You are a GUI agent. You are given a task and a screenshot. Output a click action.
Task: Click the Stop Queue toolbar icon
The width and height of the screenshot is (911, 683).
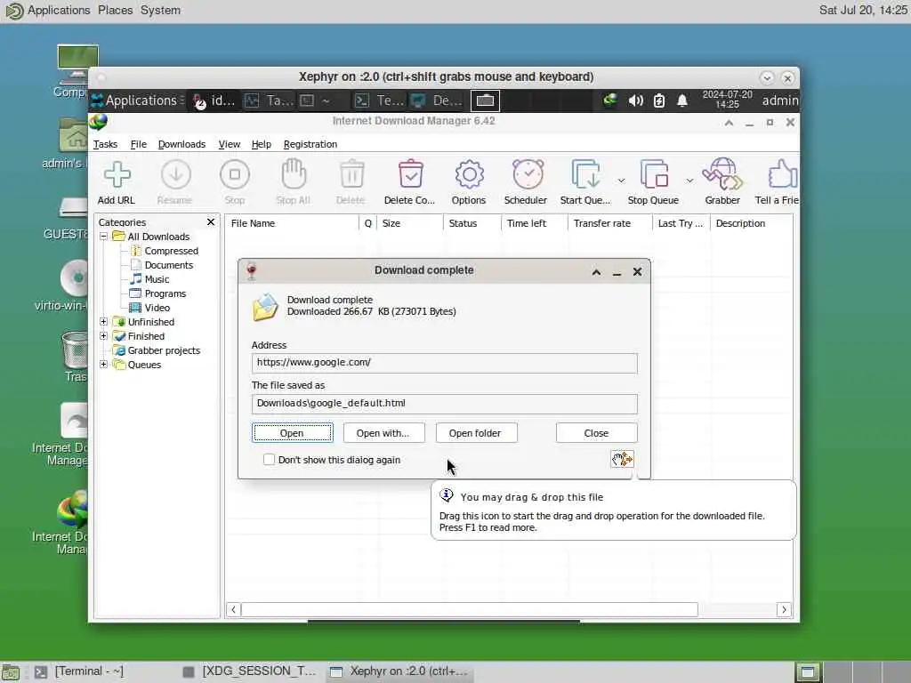pyautogui.click(x=654, y=174)
